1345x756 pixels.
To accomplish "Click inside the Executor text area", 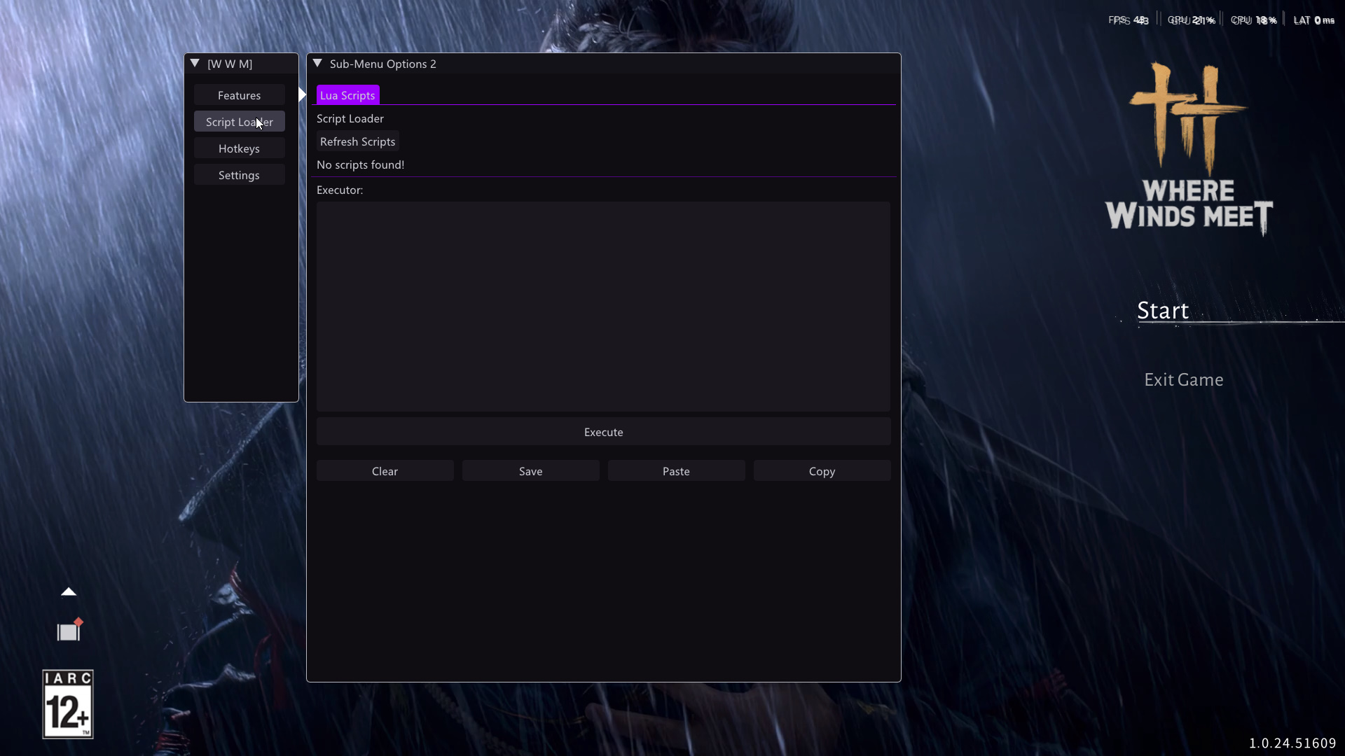I will [603, 307].
